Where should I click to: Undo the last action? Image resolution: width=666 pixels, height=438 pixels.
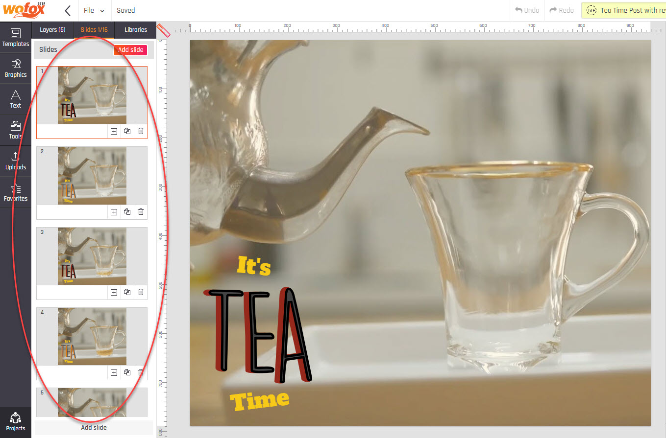527,10
